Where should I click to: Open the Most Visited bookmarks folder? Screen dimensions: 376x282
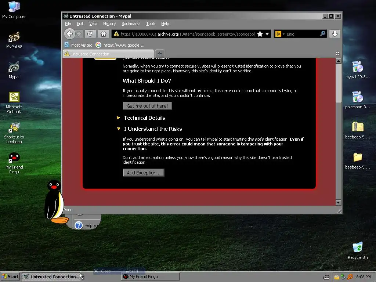click(x=79, y=45)
